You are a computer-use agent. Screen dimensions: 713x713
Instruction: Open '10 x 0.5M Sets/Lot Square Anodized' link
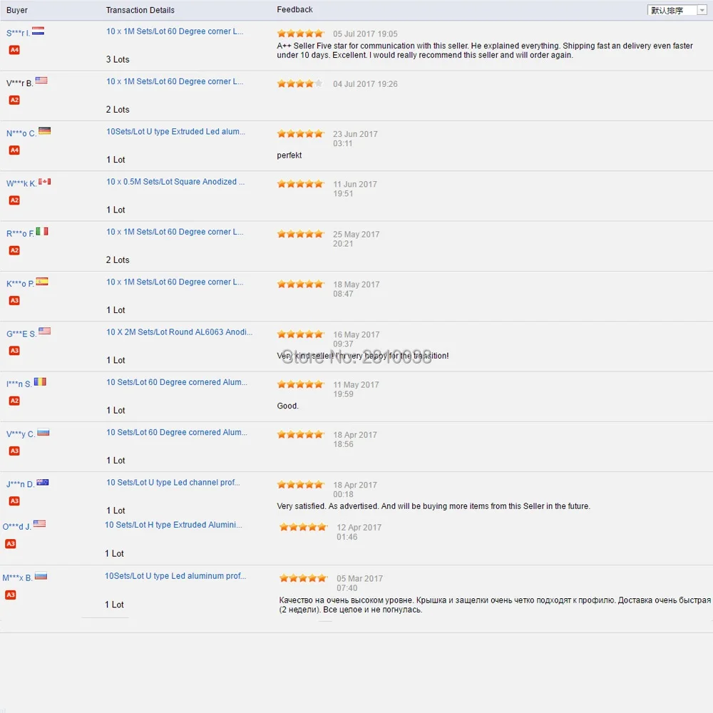click(175, 181)
